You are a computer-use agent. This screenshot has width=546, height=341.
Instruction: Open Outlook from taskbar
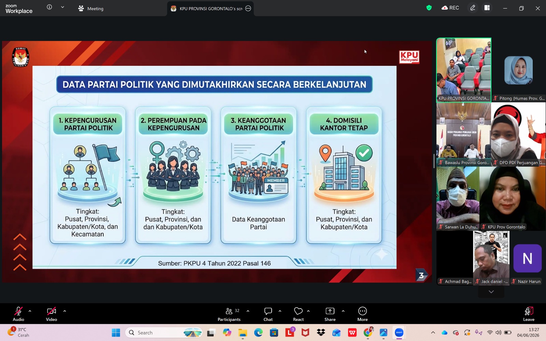click(x=336, y=332)
